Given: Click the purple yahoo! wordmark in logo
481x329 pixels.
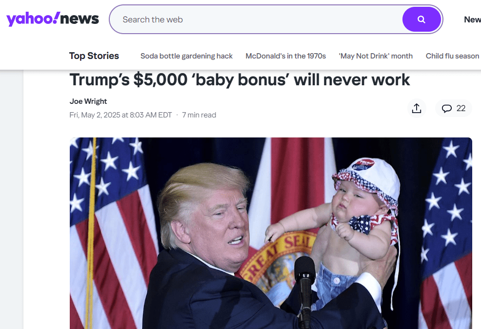Looking at the screenshot, I should coord(33,19).
